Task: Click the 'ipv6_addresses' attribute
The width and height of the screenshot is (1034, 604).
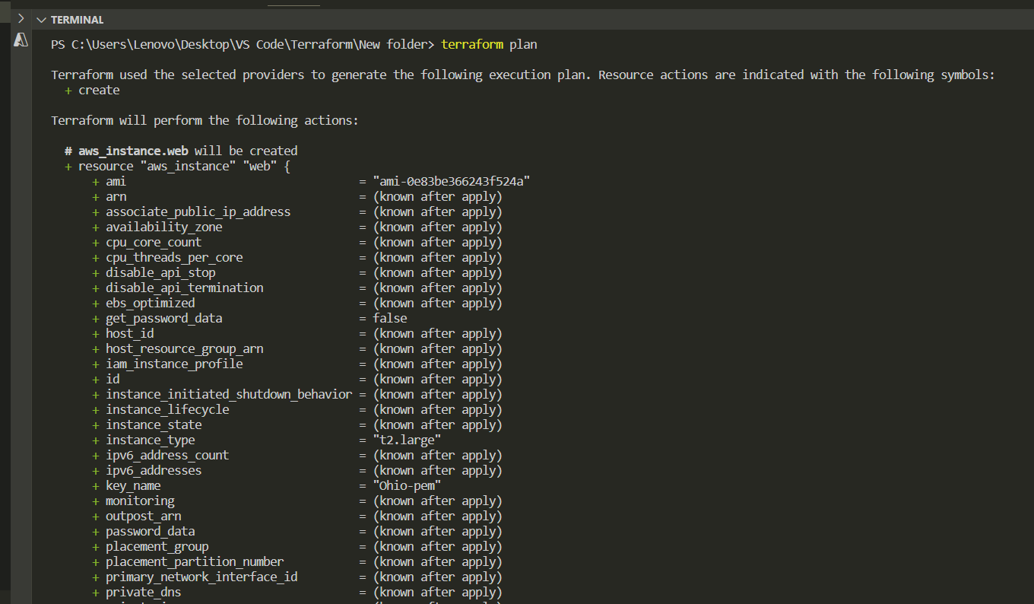Action: [x=154, y=470]
